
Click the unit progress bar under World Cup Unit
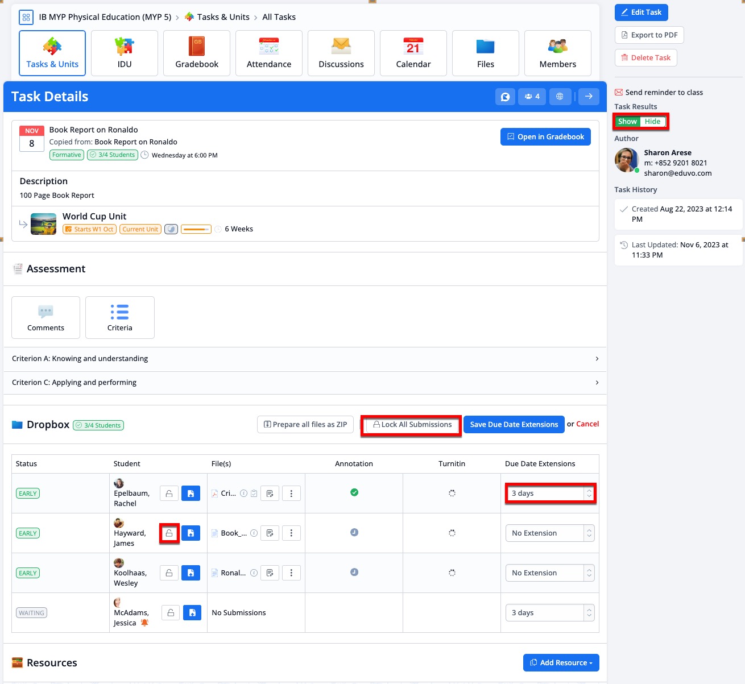coord(196,229)
